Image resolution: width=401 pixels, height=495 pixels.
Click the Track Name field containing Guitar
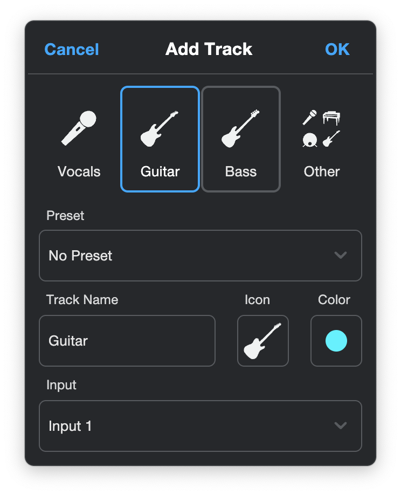point(127,341)
